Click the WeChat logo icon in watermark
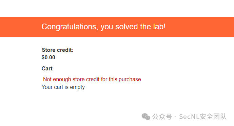This screenshot has width=234, height=126. click(x=146, y=117)
